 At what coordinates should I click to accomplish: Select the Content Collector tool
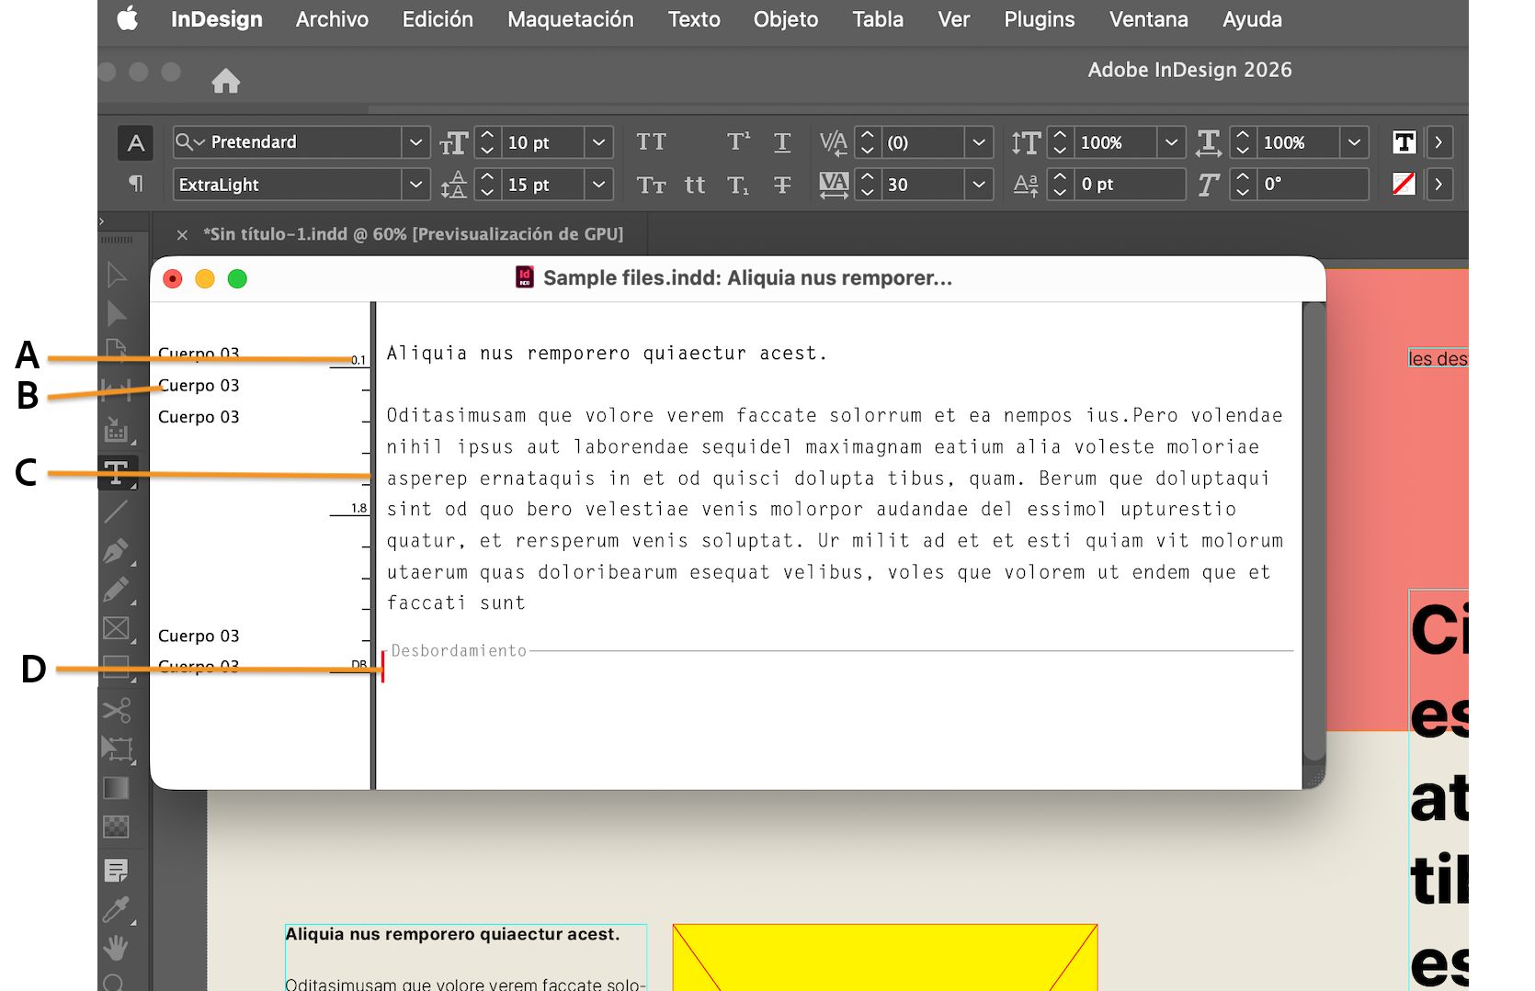click(117, 429)
